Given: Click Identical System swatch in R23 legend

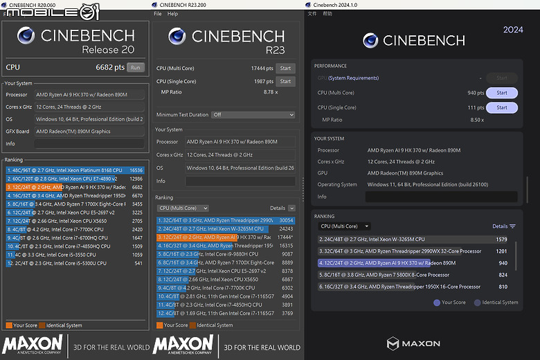Looking at the screenshot, I should [192, 325].
